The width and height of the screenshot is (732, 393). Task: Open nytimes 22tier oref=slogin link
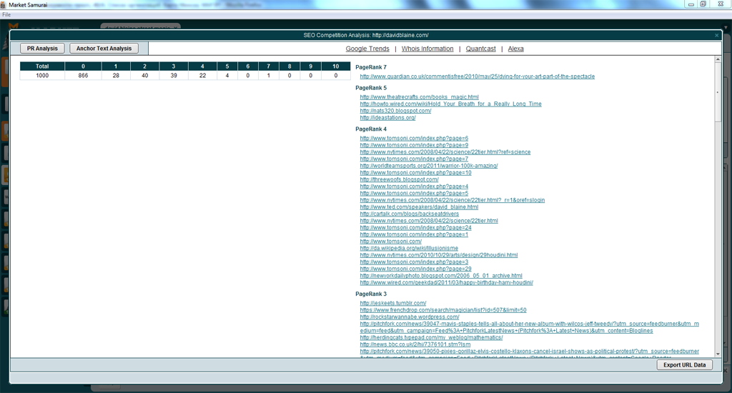pos(452,200)
